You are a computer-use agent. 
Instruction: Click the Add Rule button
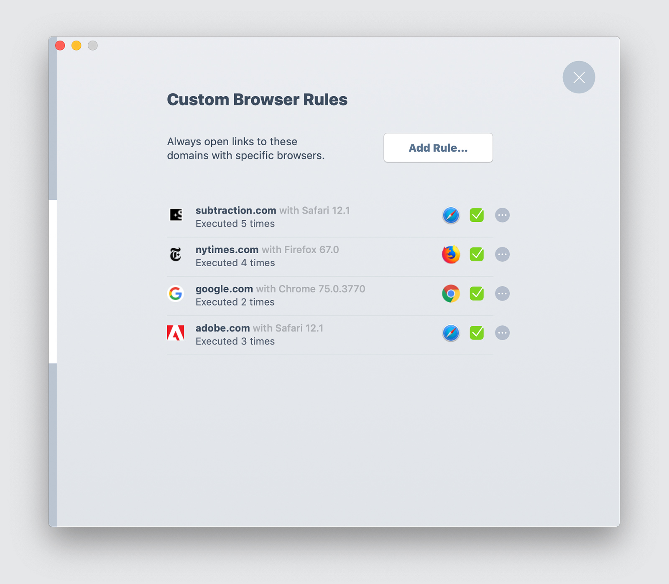click(x=438, y=148)
